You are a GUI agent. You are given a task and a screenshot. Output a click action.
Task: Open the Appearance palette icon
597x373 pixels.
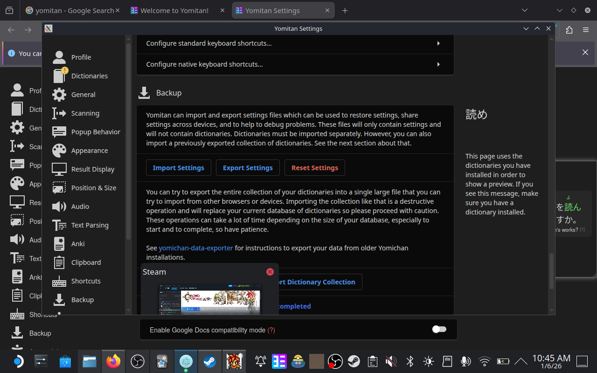(59, 151)
